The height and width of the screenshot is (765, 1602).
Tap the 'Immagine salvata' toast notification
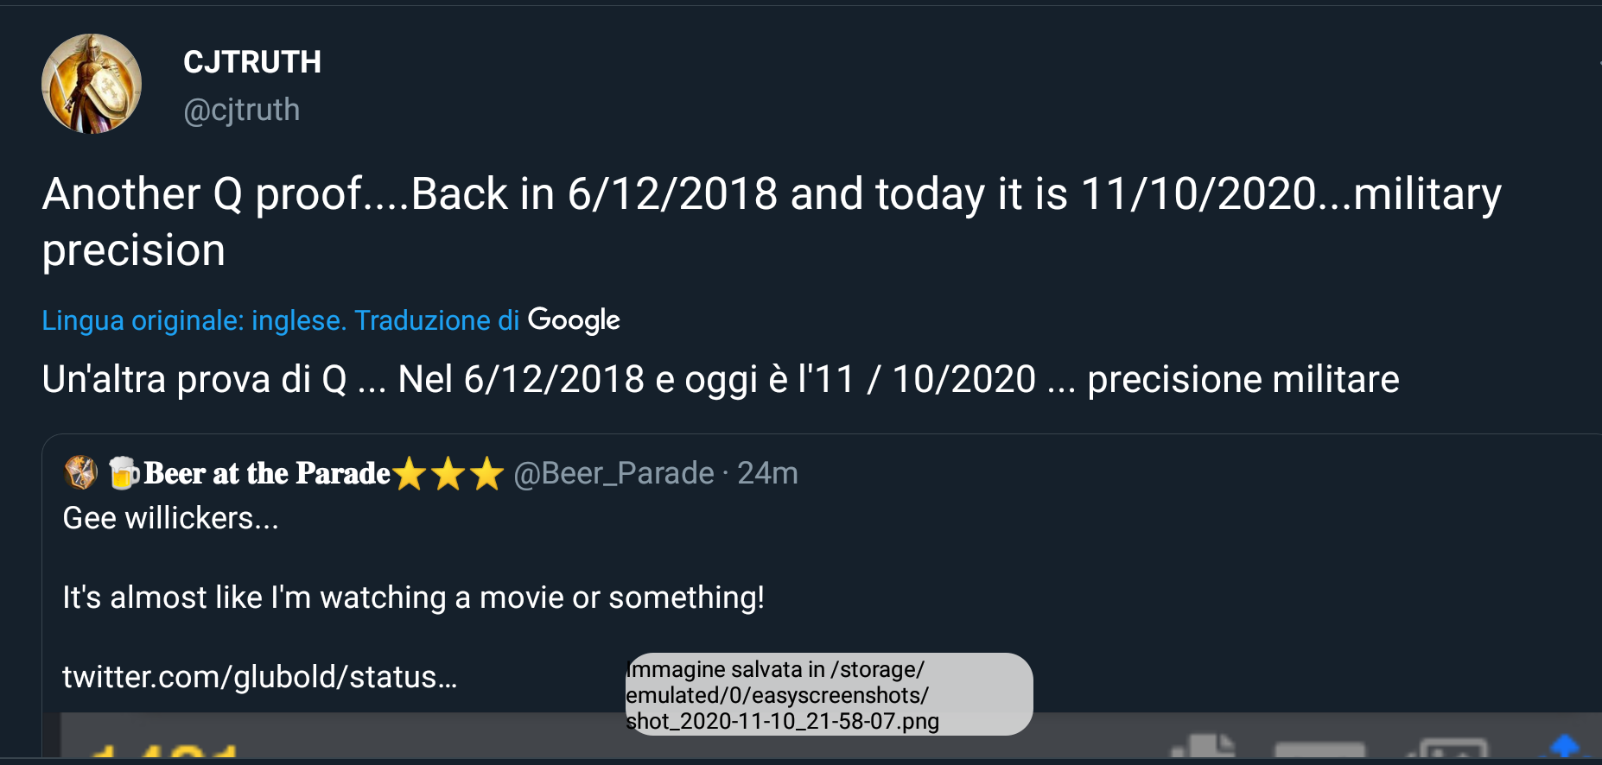coord(828,694)
